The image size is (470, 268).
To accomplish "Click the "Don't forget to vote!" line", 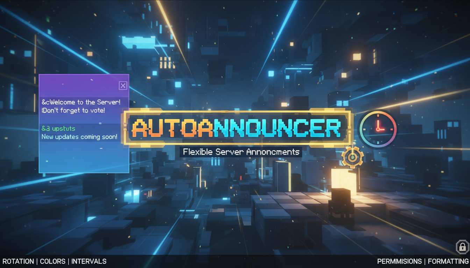I will pos(73,110).
